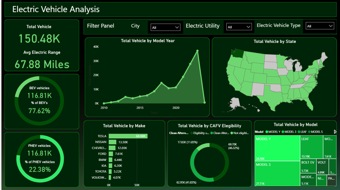Select Washington state on the map
Viewport: 340px width, 190px height.
coord(237,53)
